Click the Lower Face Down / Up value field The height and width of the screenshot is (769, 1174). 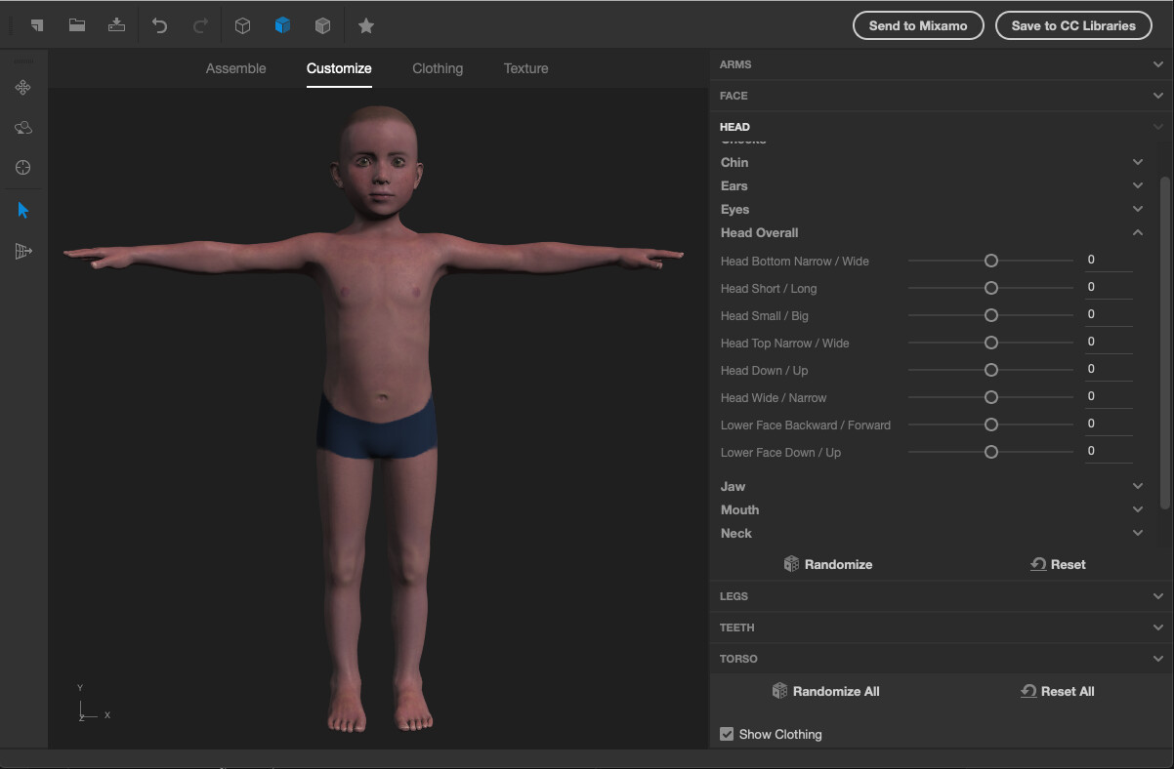pyautogui.click(x=1109, y=452)
